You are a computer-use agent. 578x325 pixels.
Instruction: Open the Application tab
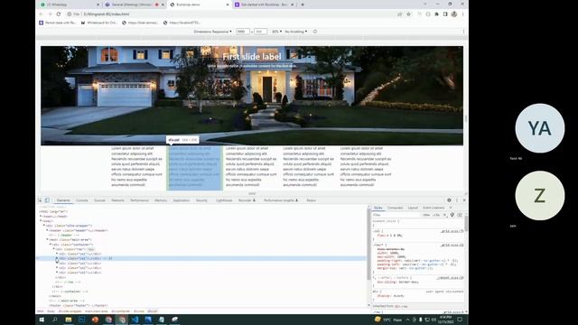(x=182, y=200)
